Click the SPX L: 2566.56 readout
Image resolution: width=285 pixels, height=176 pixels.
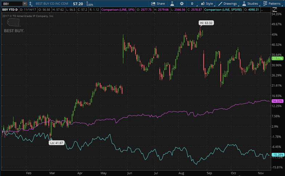[x=178, y=9]
